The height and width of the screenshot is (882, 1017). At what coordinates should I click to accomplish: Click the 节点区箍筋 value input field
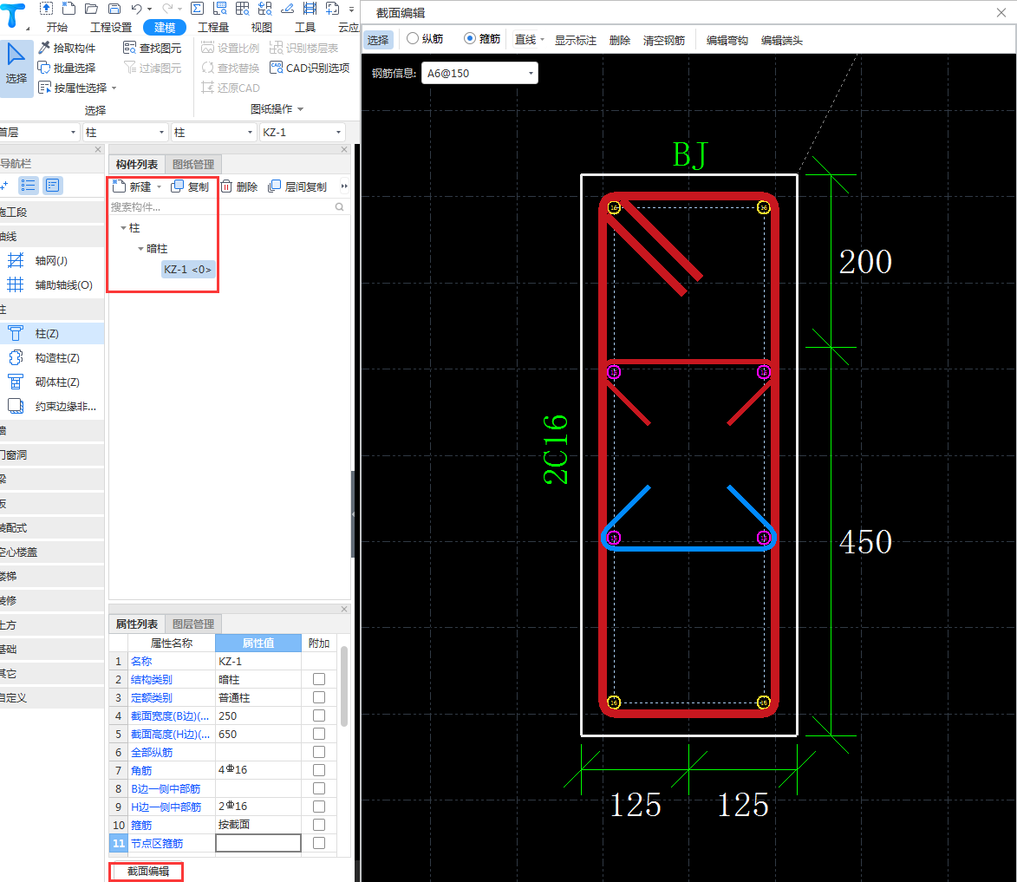258,843
